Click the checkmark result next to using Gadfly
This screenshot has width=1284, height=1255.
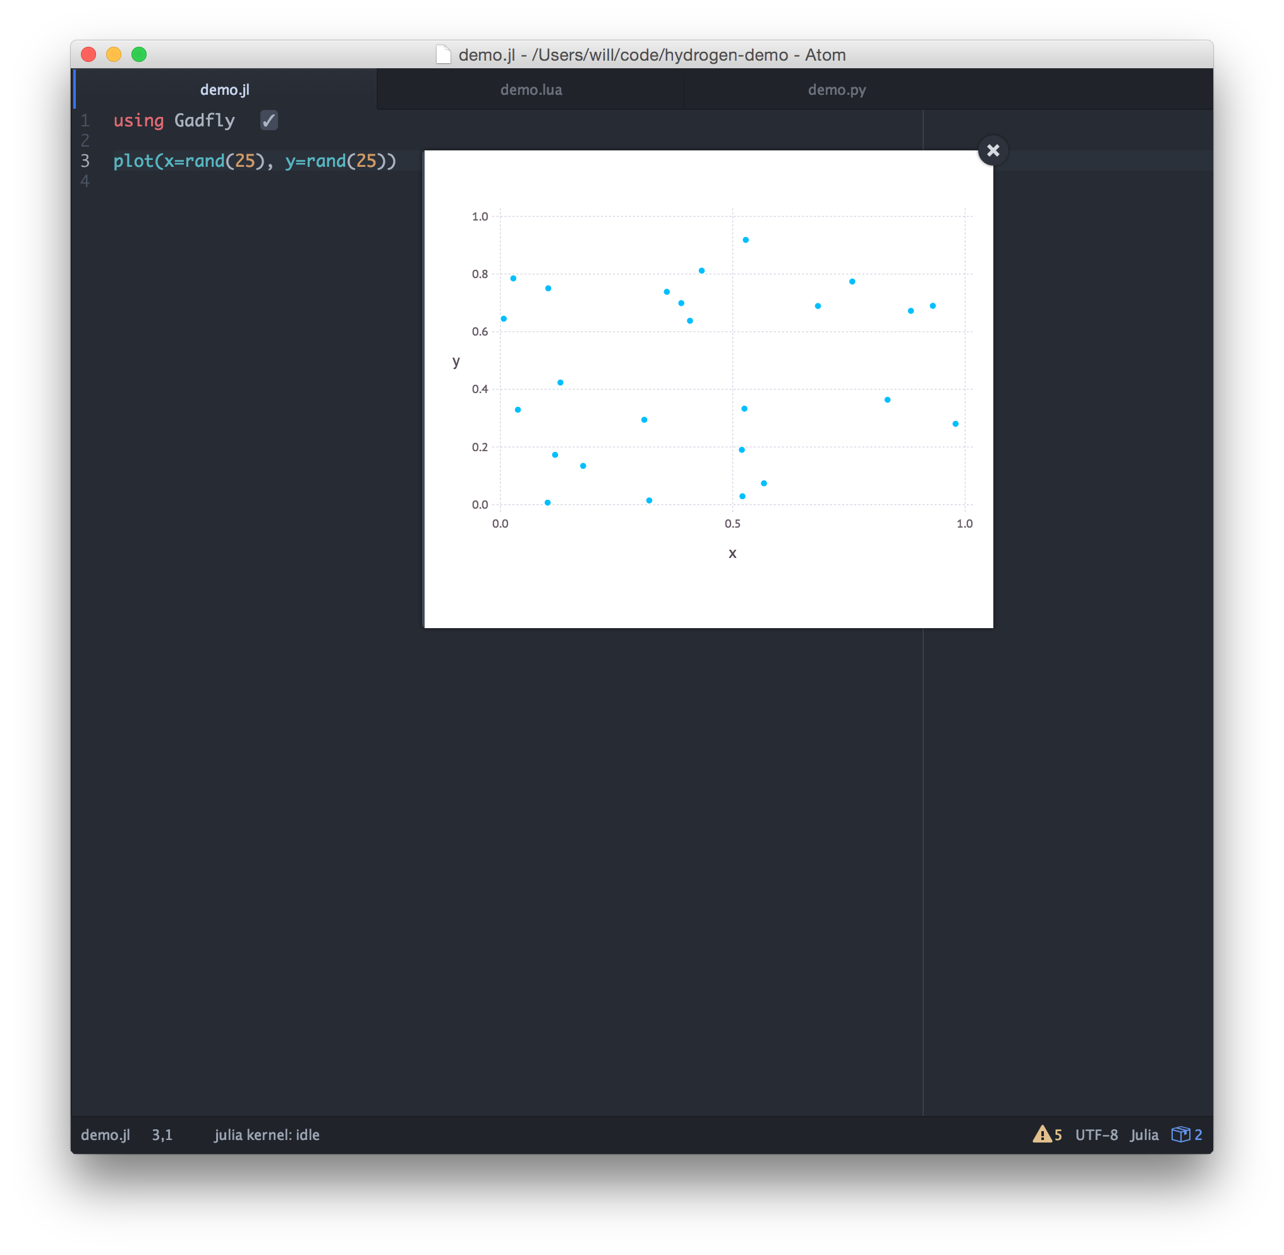(269, 120)
